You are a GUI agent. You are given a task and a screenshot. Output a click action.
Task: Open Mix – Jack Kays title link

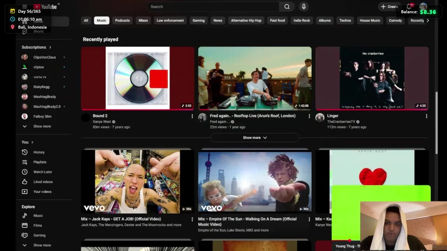click(121, 219)
